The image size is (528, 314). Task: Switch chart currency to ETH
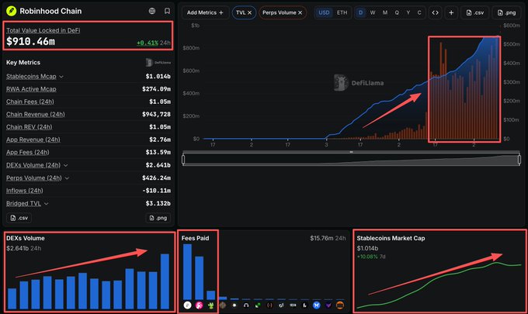[342, 12]
